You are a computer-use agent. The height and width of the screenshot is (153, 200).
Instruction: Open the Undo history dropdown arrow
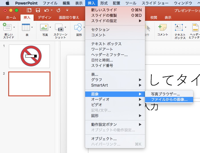tap(52, 10)
